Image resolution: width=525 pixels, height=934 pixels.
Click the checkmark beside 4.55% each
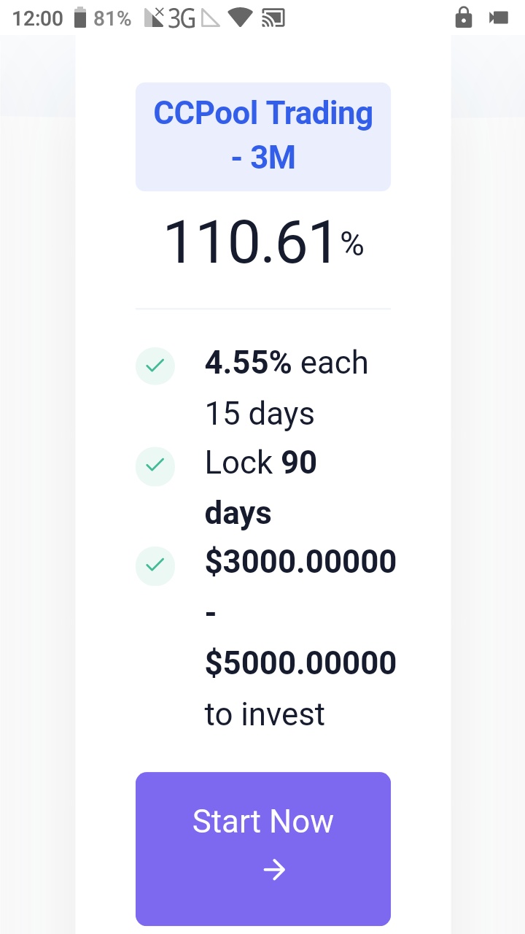tap(155, 365)
